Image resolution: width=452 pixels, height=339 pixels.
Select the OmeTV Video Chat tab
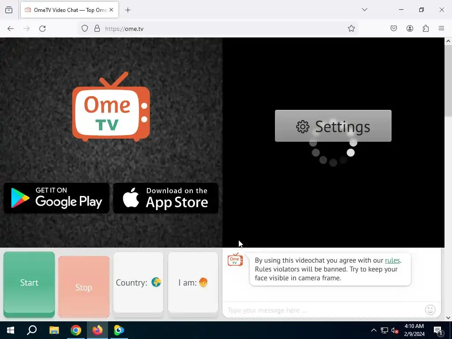click(69, 10)
